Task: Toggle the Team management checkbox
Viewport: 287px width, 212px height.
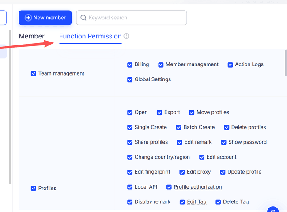Action: coord(34,73)
